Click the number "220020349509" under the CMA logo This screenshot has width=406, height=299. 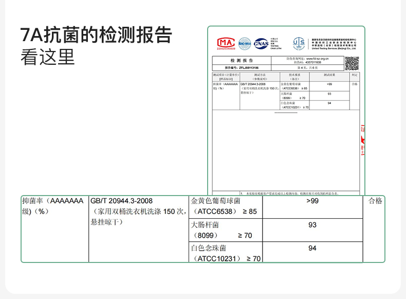pos(226,49)
